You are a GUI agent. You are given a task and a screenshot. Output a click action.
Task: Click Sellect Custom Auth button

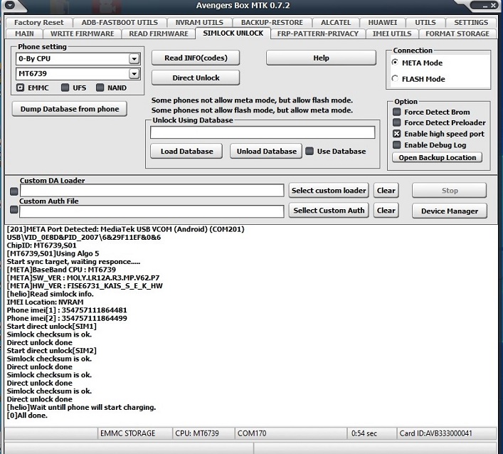329,211
